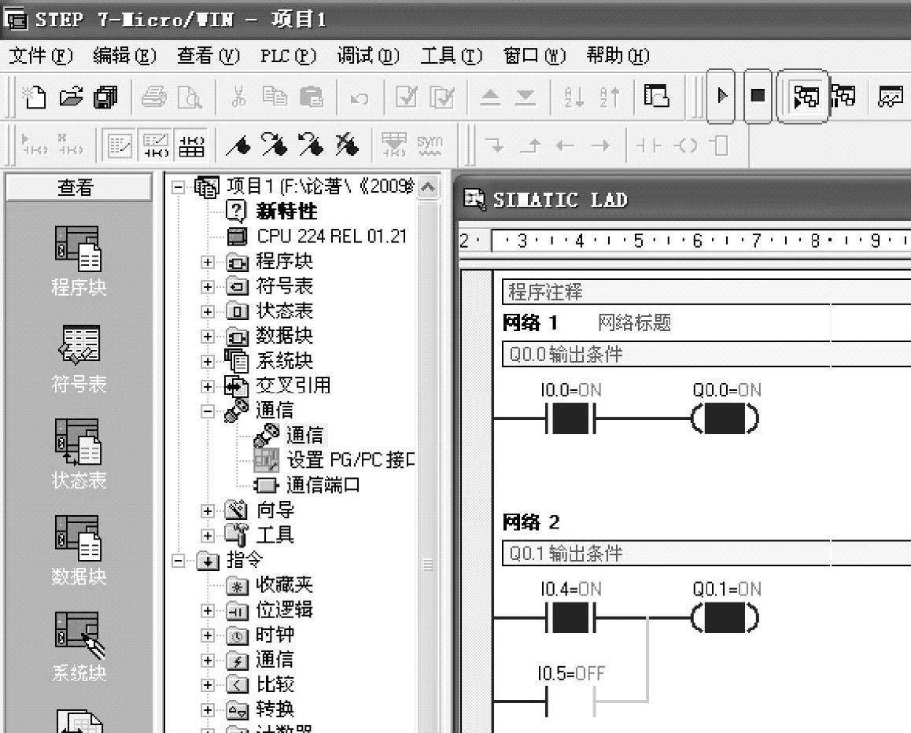Open the 编辑(E) menu
Image resolution: width=911 pixels, height=733 pixels.
(x=124, y=56)
